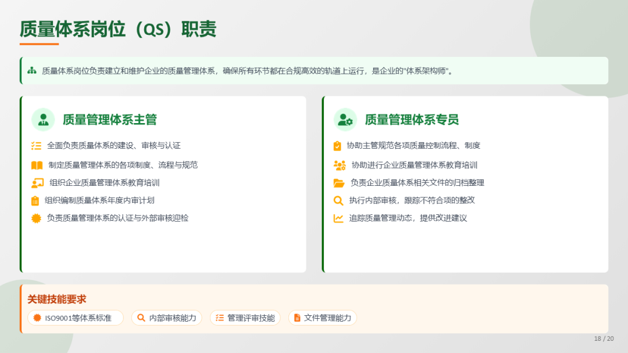
Task: Click the line chart icon before 追踪质量管理动态
Action: 338,218
